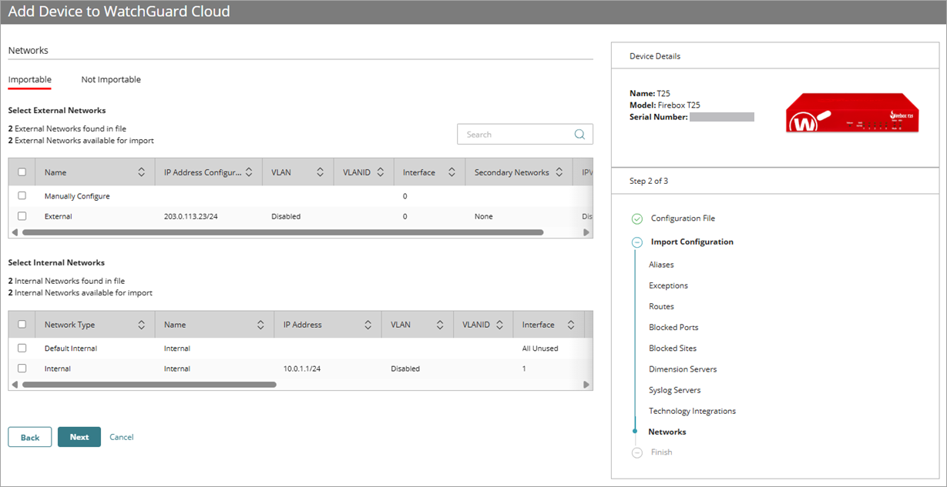
Task: Go to Aliases import step
Action: coord(661,265)
